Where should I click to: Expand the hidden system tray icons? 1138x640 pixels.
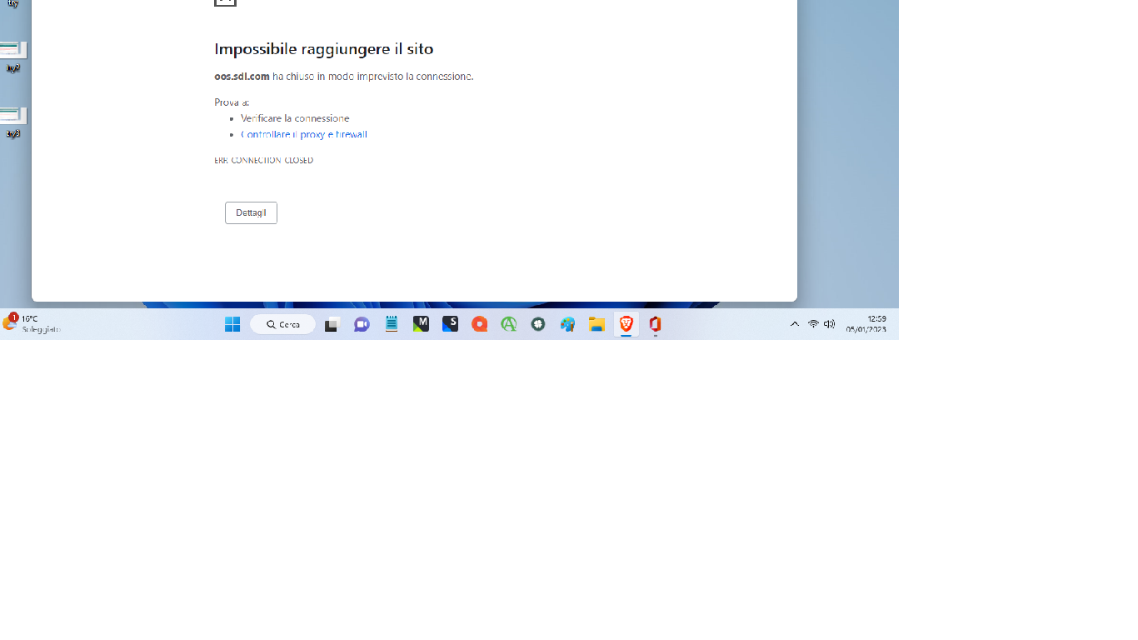(x=794, y=324)
